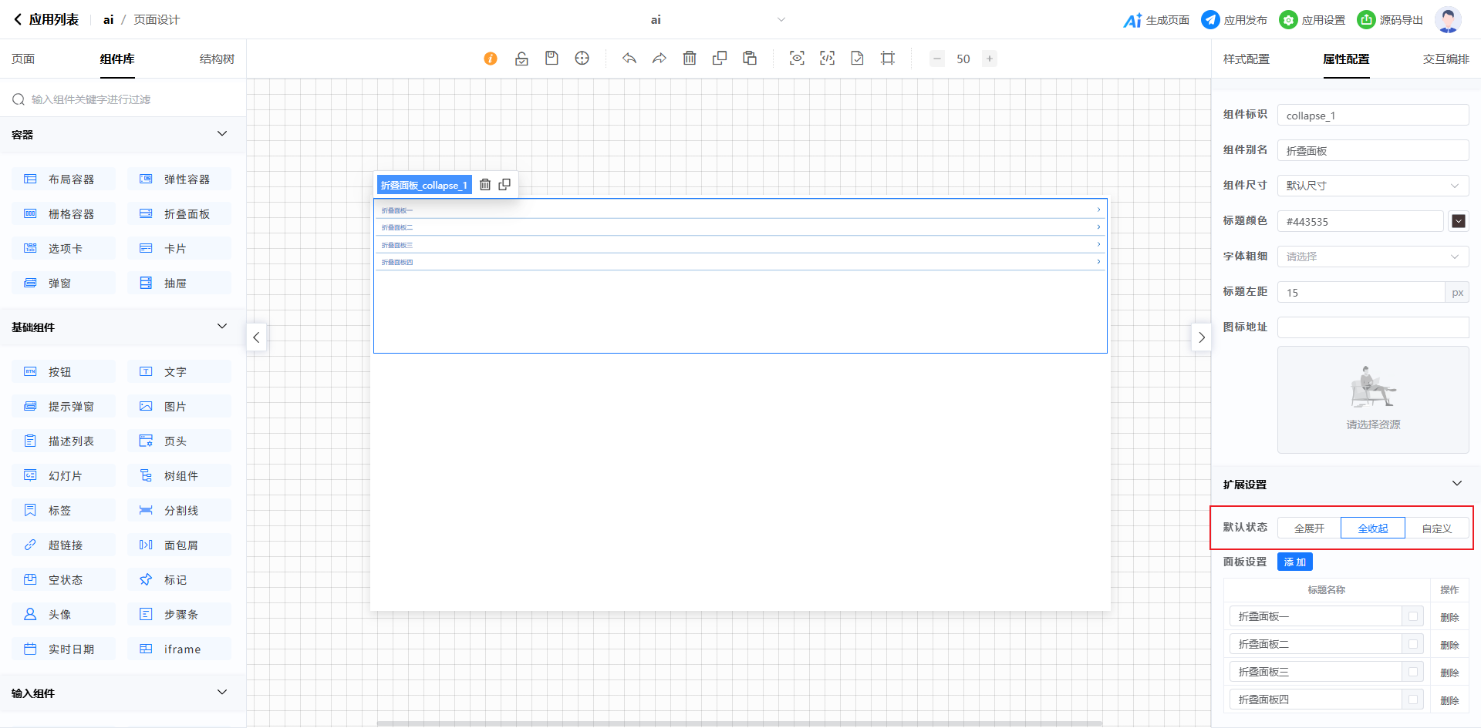Viewport: 1481px width, 728px height.
Task: Switch to the 结构树 tab
Action: [217, 59]
